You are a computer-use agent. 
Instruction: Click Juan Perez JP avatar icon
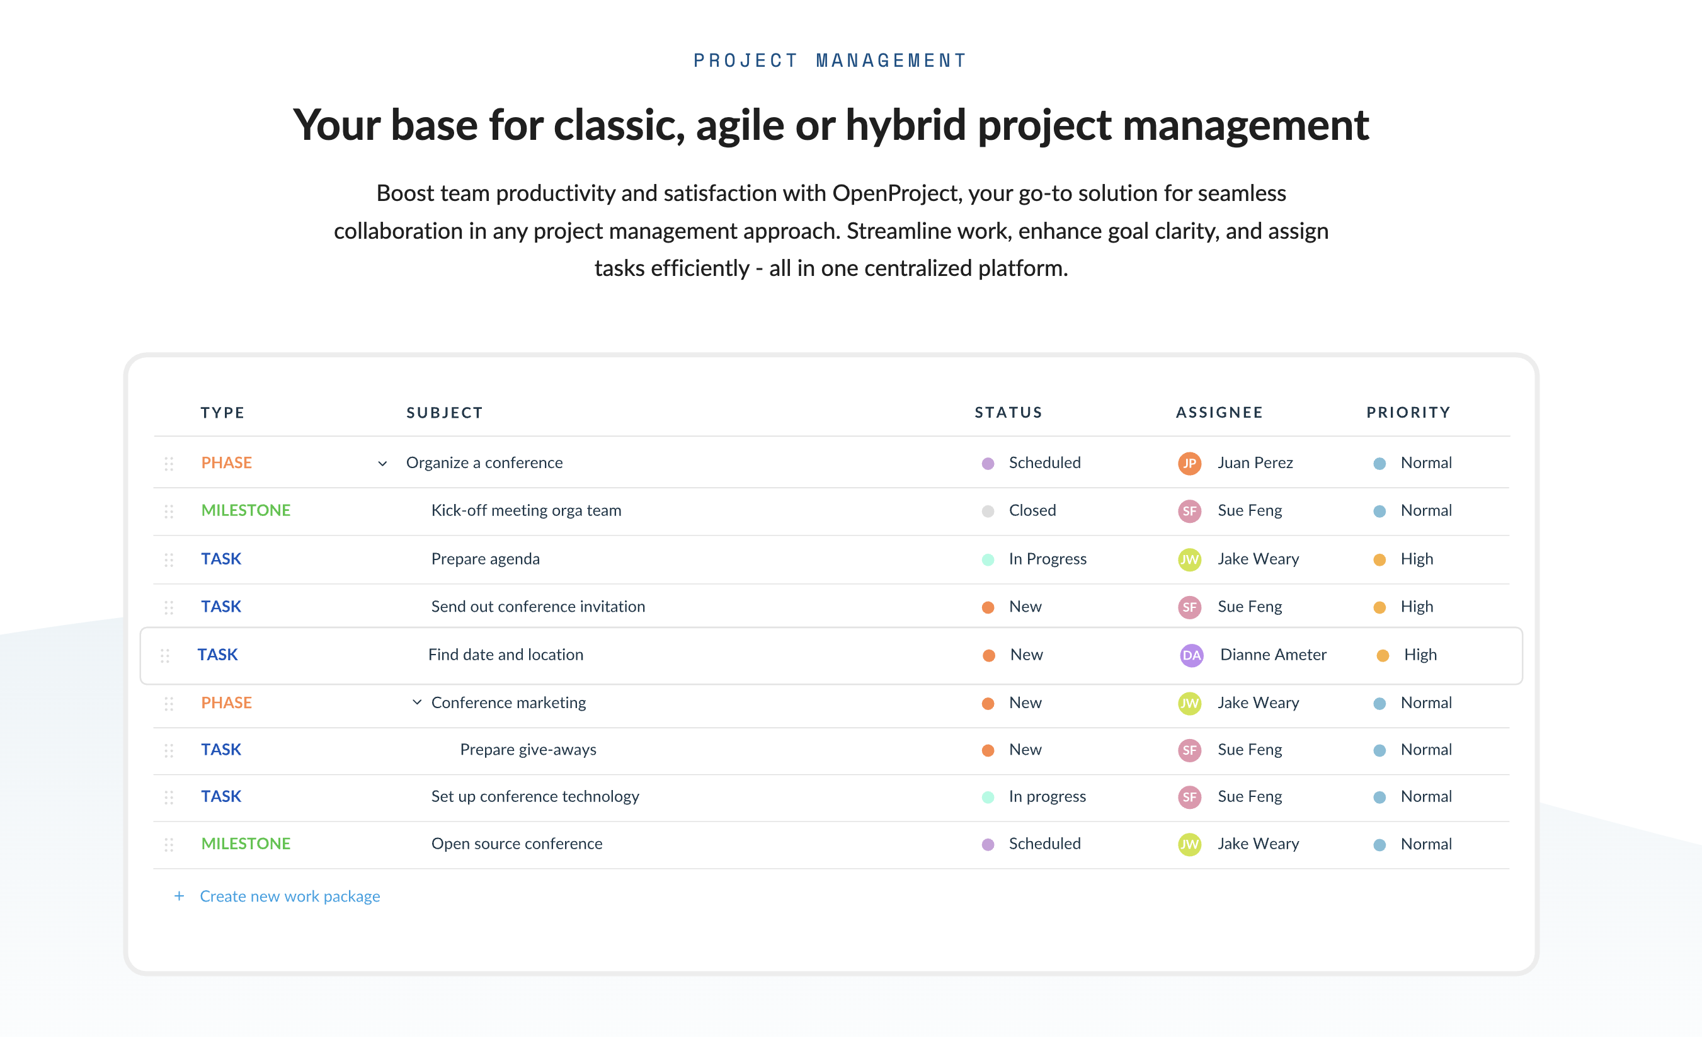[x=1189, y=464]
